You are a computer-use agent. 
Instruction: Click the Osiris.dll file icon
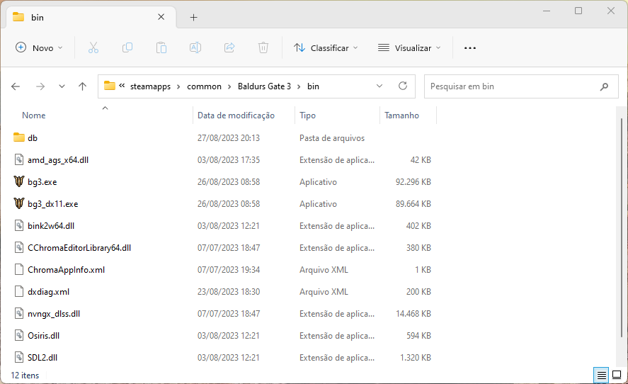(19, 336)
